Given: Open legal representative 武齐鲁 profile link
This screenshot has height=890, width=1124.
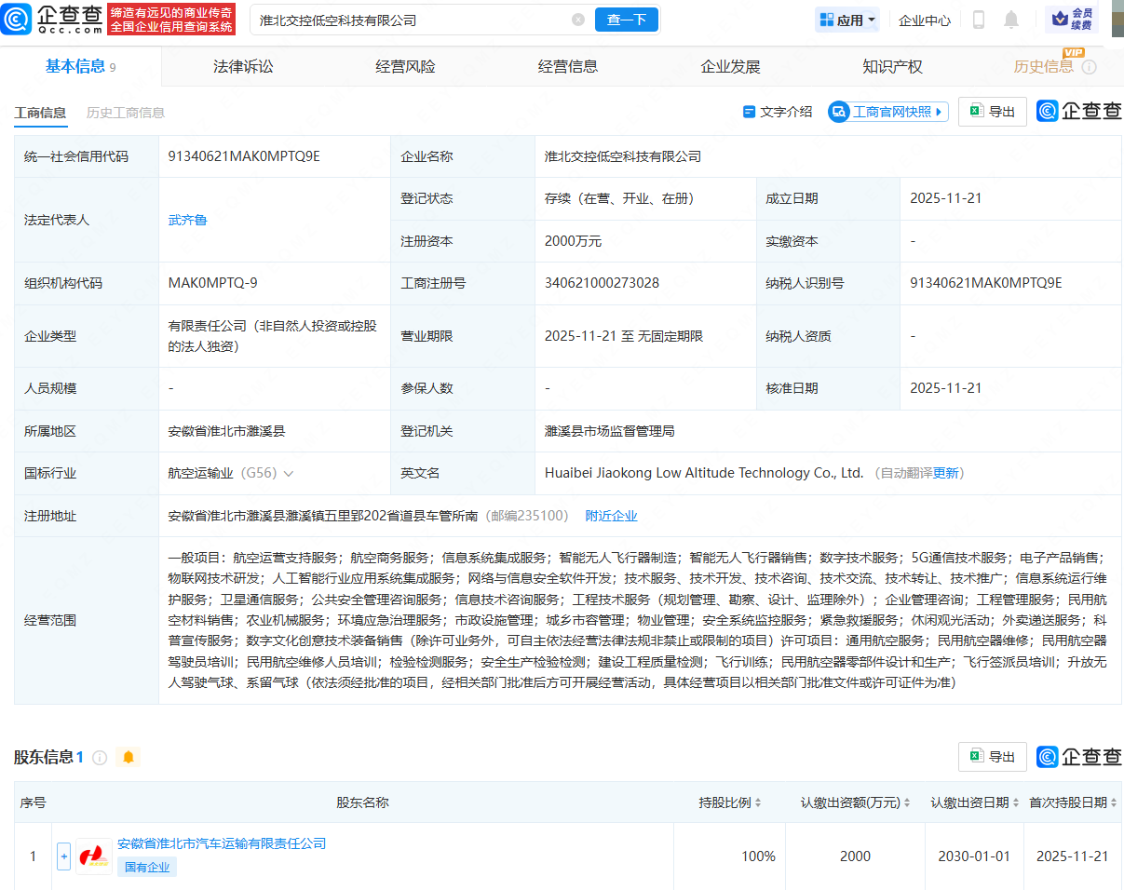Looking at the screenshot, I should 188,220.
